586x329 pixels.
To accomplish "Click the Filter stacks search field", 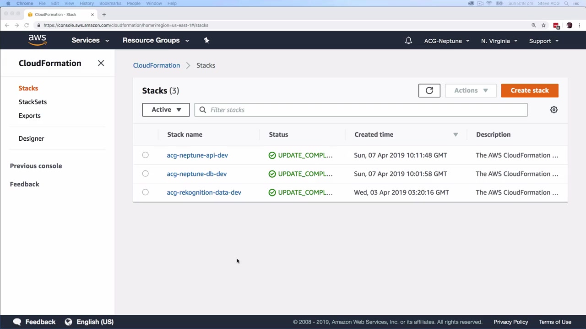I will pos(361,110).
